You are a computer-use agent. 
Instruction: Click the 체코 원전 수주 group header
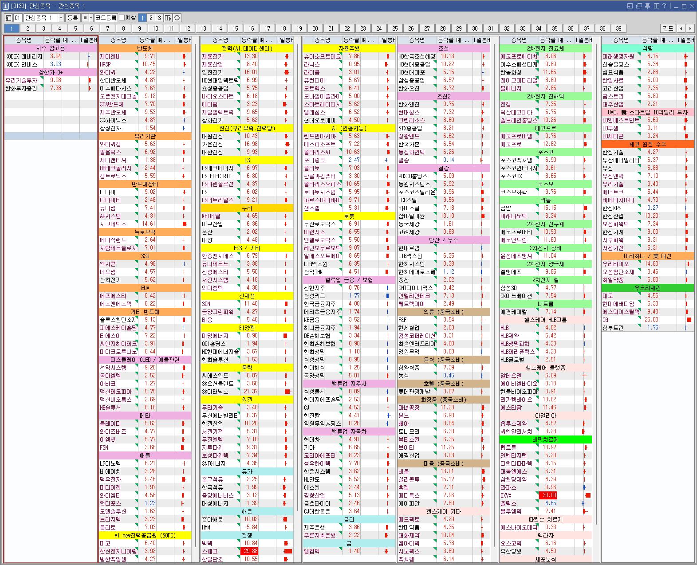(648, 144)
